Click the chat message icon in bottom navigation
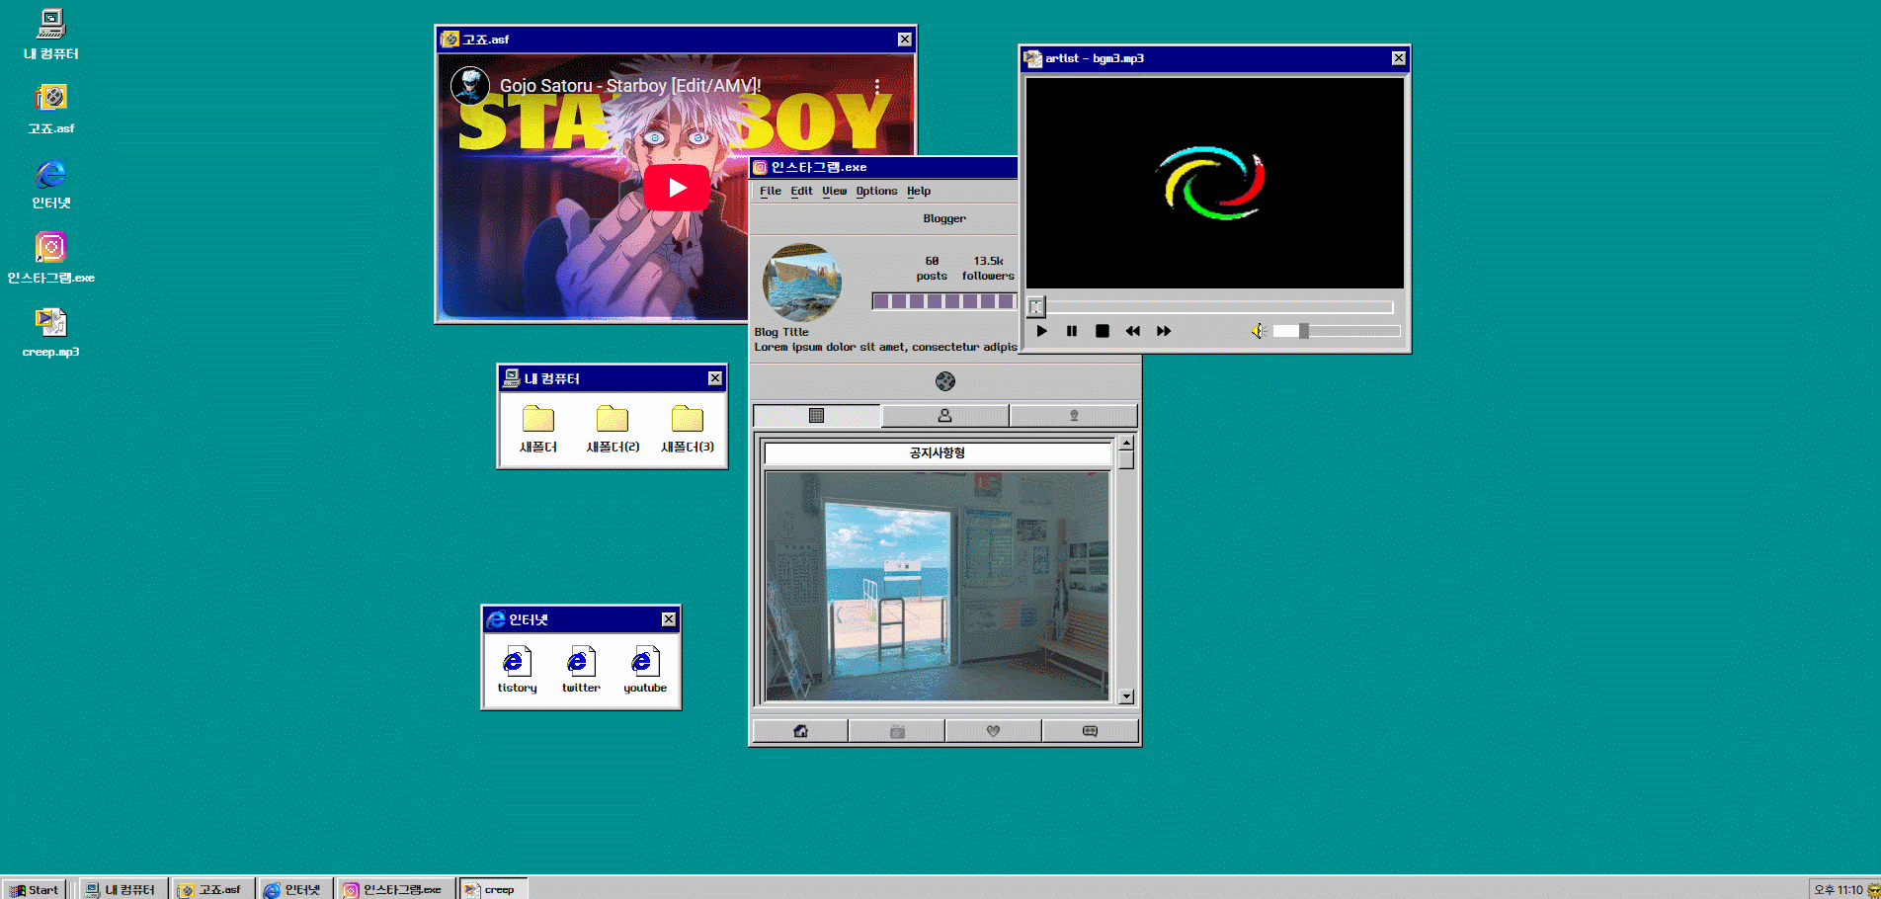 (1090, 731)
